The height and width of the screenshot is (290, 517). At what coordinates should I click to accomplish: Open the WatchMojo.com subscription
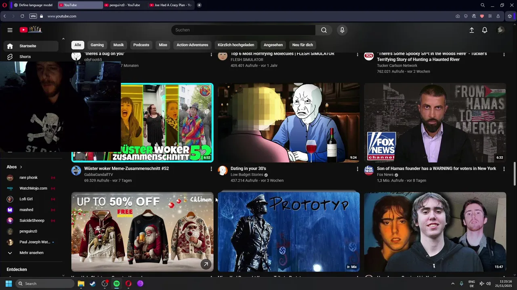(31, 188)
